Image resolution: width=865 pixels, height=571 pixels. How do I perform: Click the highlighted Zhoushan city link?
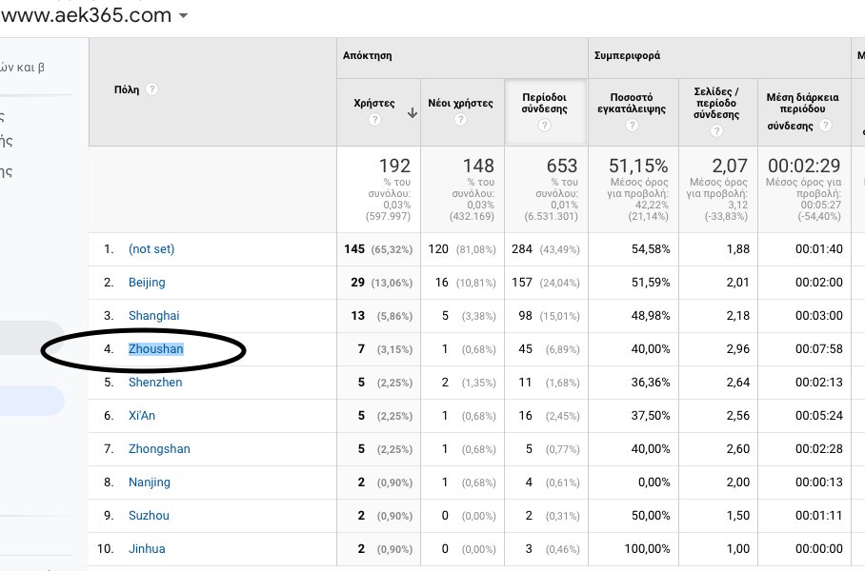[156, 349]
